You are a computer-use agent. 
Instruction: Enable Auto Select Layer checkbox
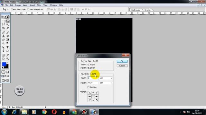tap(12, 9)
